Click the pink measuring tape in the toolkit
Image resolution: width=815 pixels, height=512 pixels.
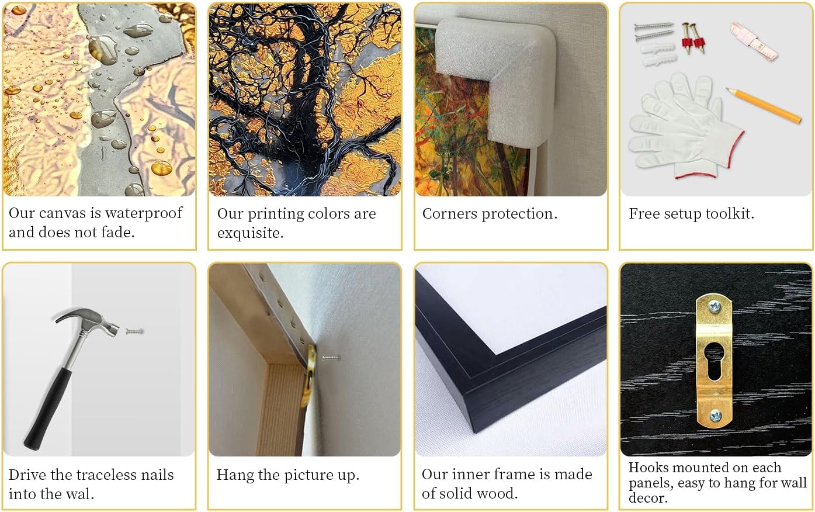point(754,41)
